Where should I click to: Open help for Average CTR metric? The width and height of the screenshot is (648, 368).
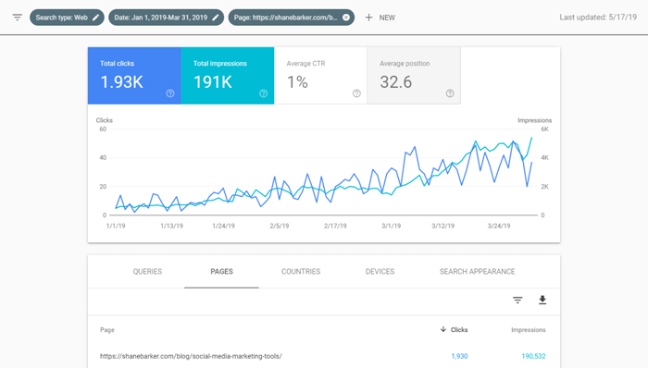tap(356, 93)
